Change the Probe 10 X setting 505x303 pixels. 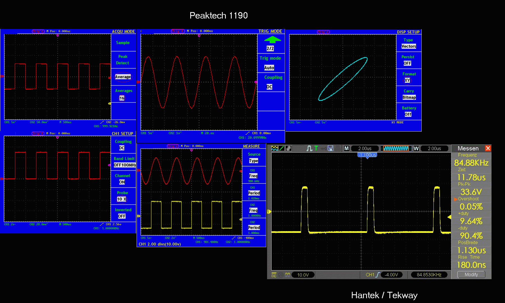point(122,199)
